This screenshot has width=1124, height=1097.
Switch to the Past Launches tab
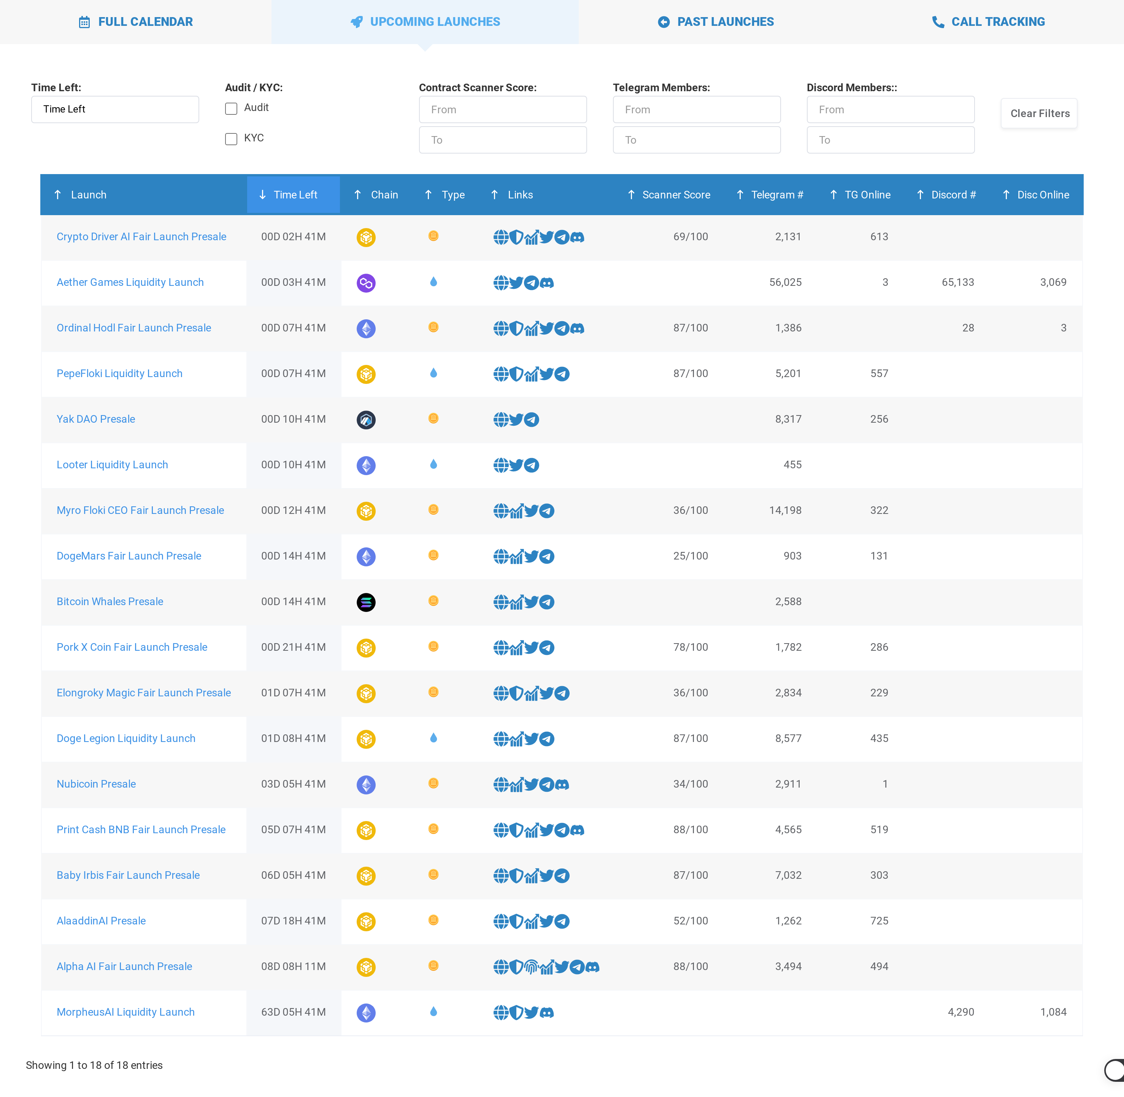715,22
